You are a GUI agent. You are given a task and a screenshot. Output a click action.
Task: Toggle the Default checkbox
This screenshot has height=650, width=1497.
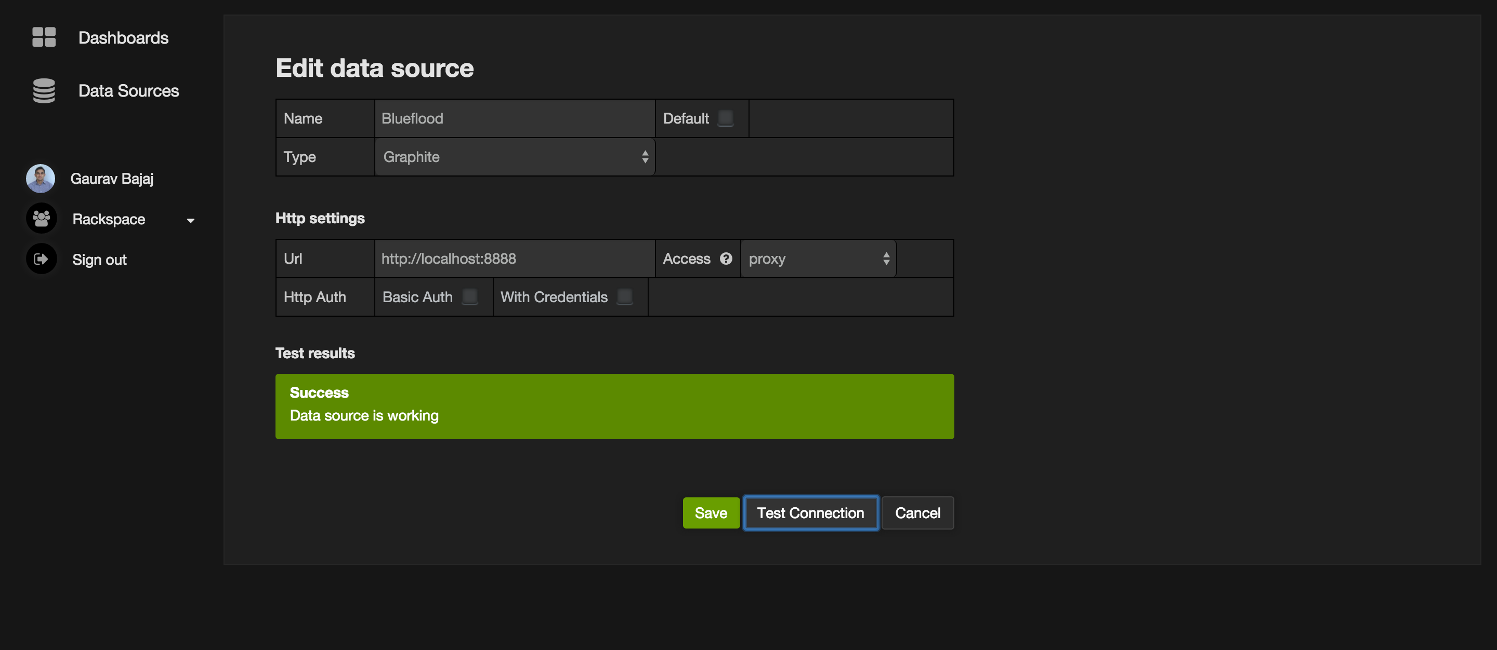[x=725, y=118]
